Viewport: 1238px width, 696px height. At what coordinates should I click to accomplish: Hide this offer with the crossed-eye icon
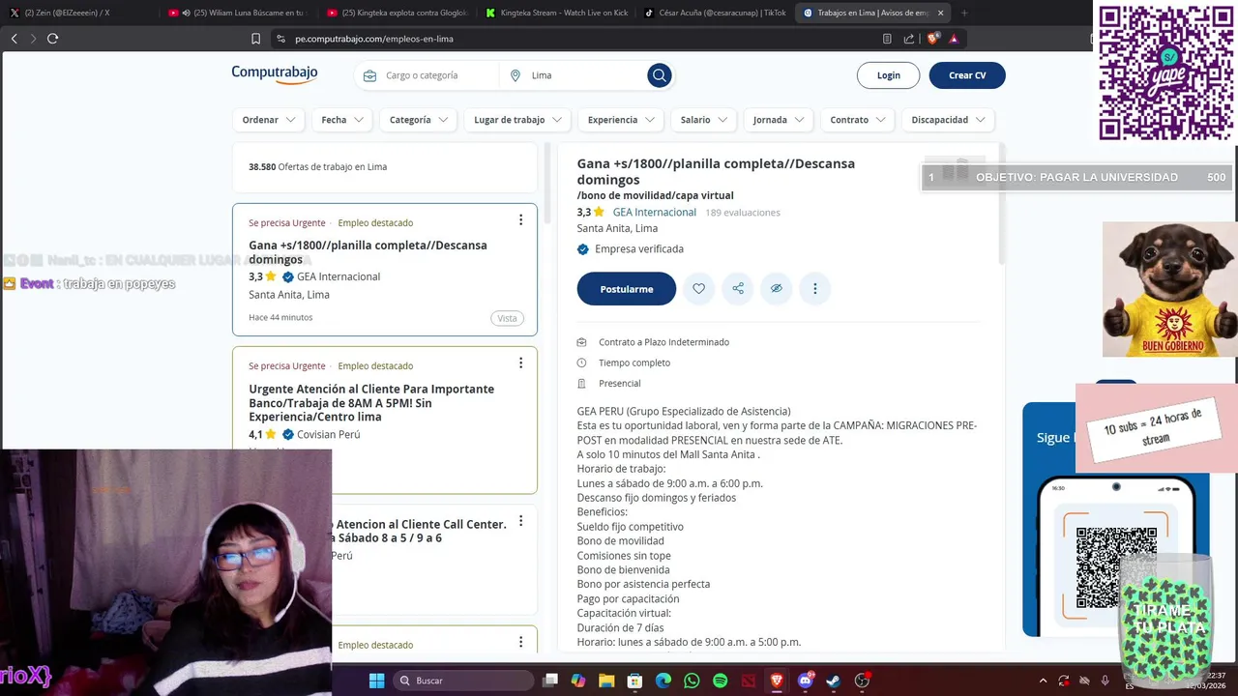(x=777, y=288)
